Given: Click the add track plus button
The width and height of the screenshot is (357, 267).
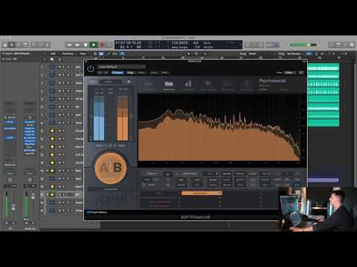Looking at the screenshot, I should coord(45,59).
